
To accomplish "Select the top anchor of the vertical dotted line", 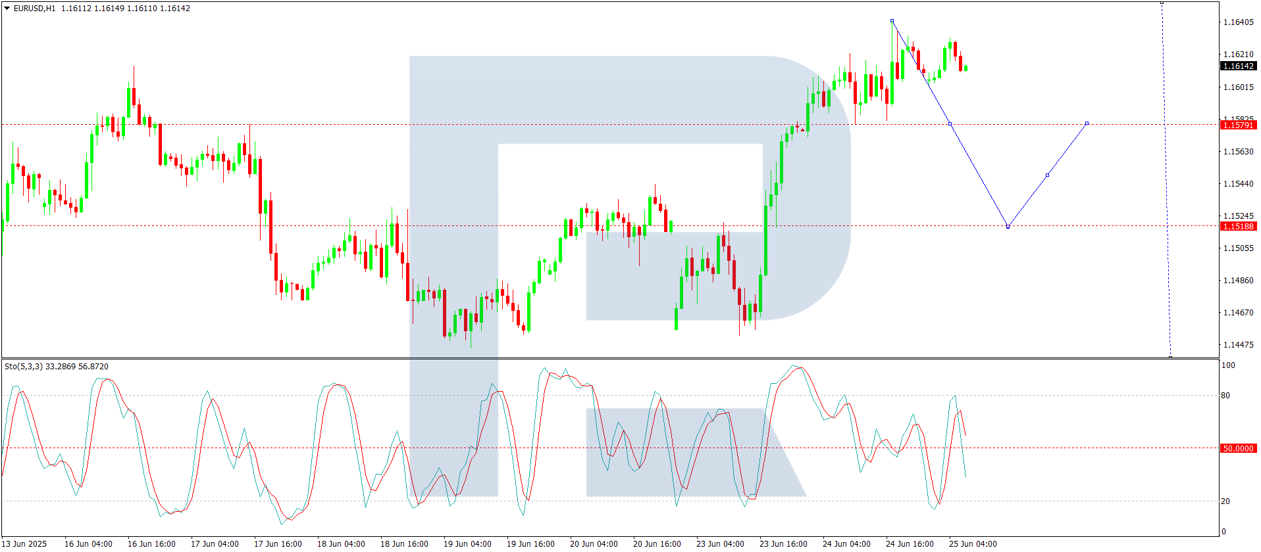I will 1162,3.
